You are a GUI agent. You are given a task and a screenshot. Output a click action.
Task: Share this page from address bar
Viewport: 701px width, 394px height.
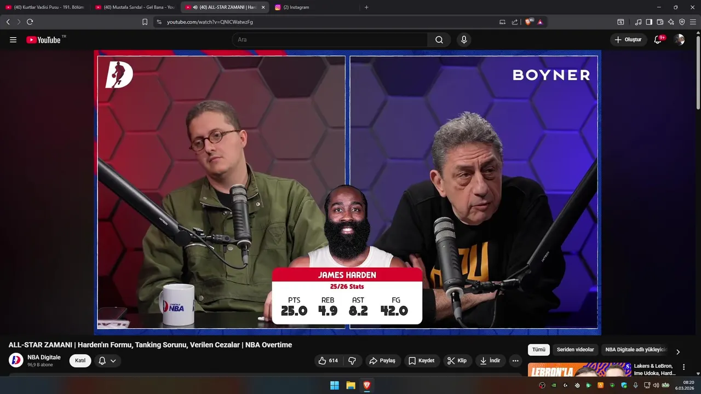515,22
